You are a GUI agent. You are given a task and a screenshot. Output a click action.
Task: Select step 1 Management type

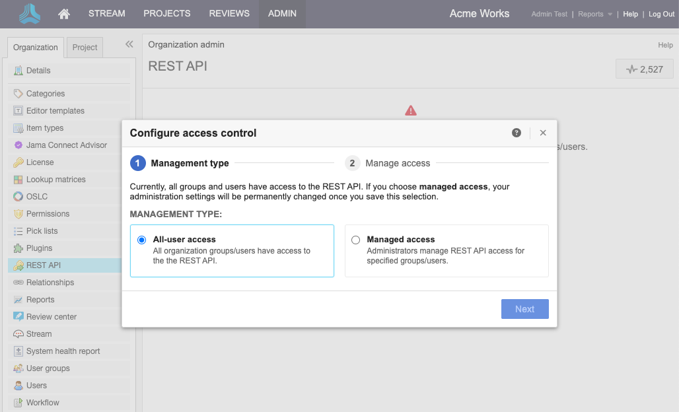[180, 163]
